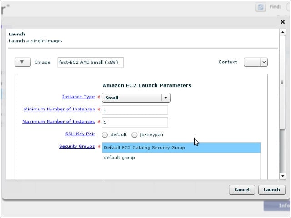Select the default SSH key pair radio
The height and width of the screenshot is (218, 291).
pyautogui.click(x=105, y=135)
